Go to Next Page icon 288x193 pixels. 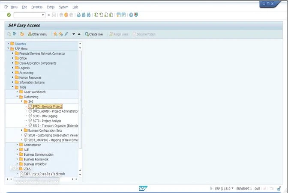coord(106,15)
